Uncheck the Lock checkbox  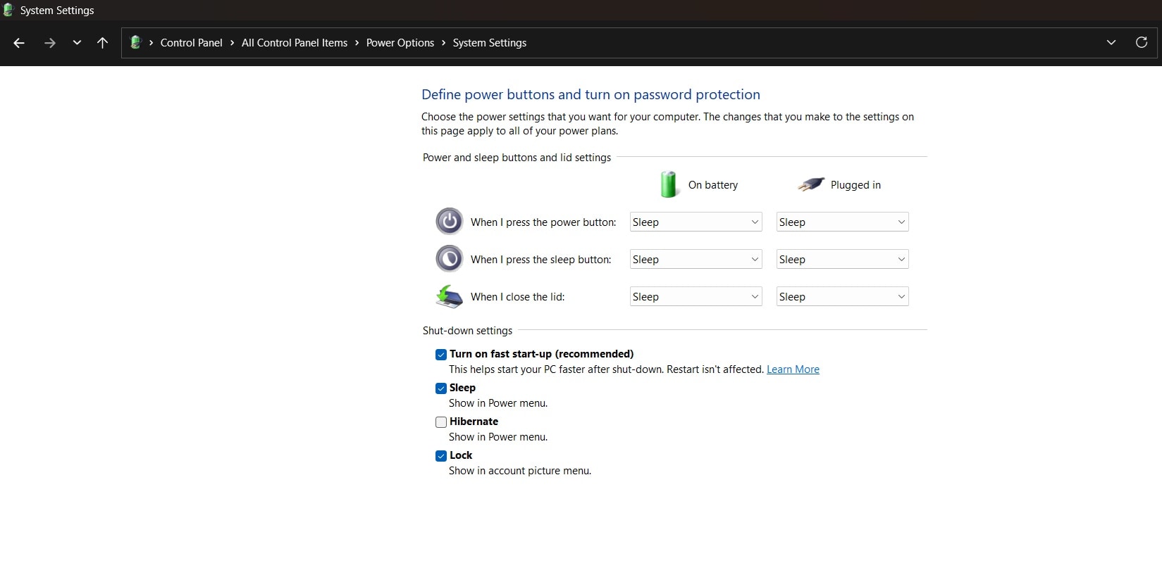pyautogui.click(x=441, y=456)
